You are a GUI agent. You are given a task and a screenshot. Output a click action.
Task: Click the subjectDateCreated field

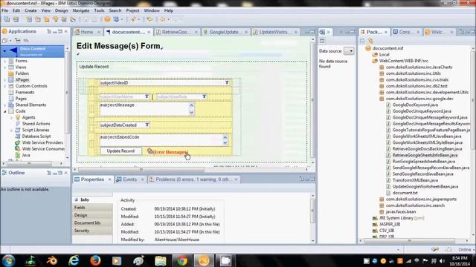[x=124, y=125]
